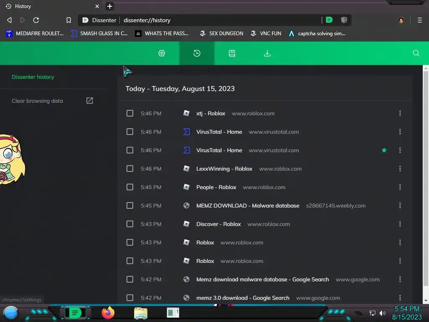Image resolution: width=429 pixels, height=322 pixels.
Task: Click the volume speaker tray icon
Action: 382,313
